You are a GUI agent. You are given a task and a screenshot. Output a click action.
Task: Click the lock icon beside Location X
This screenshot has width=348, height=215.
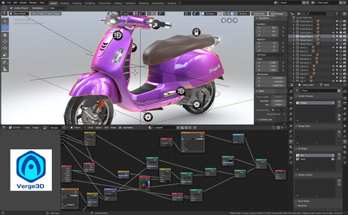[283, 28]
